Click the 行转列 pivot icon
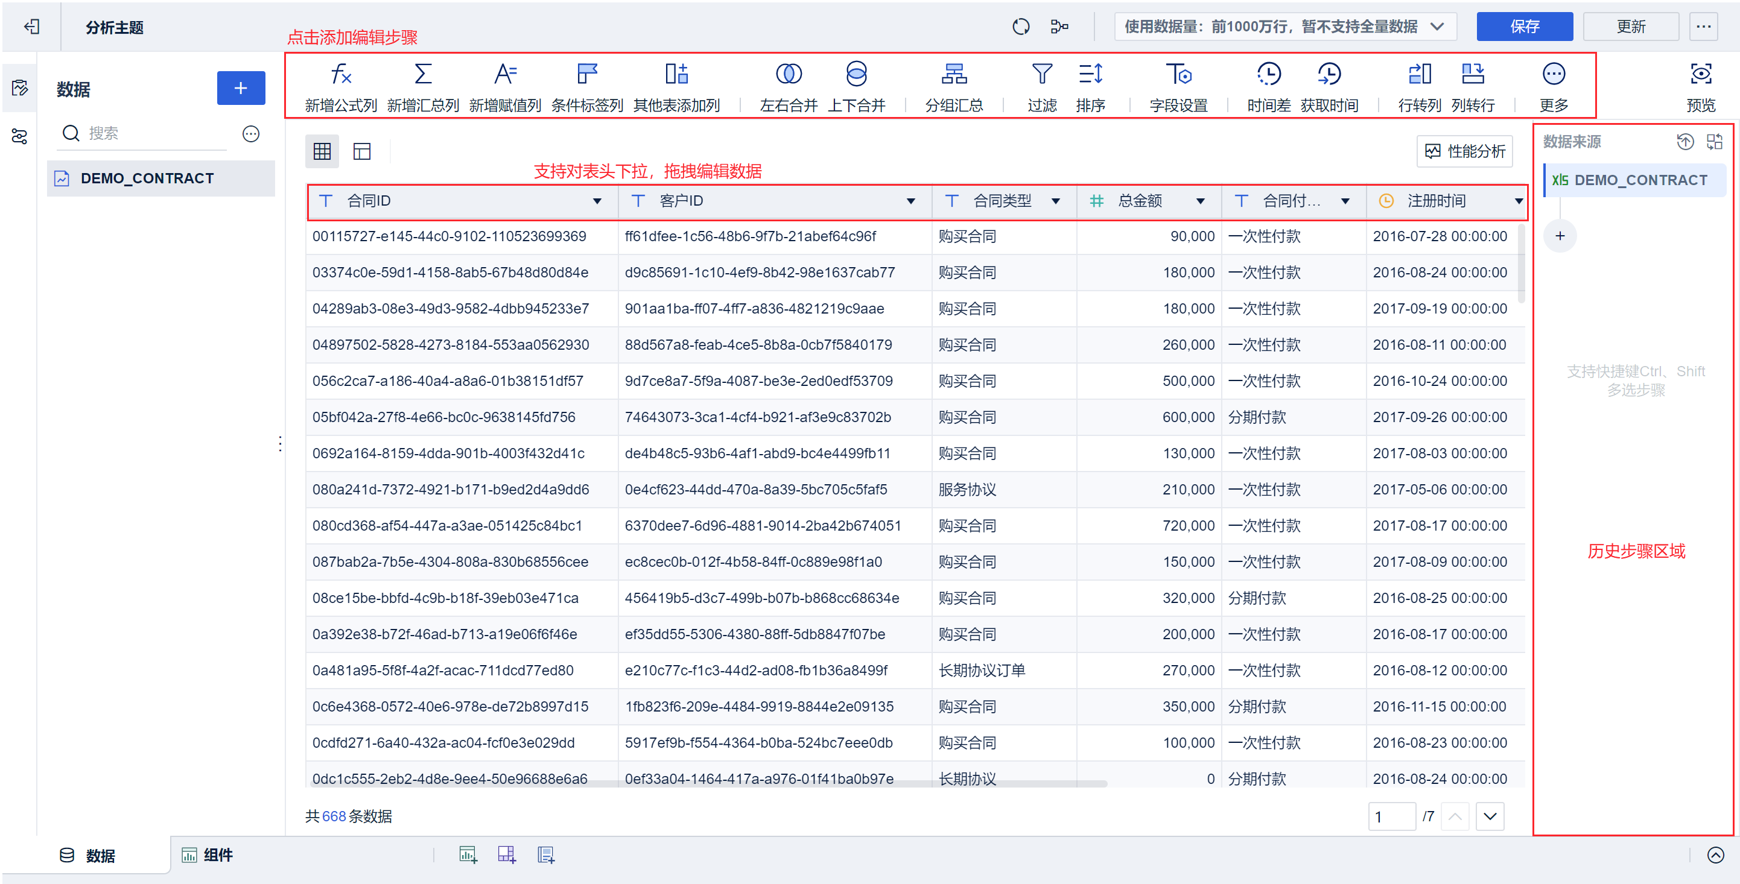 pos(1419,74)
